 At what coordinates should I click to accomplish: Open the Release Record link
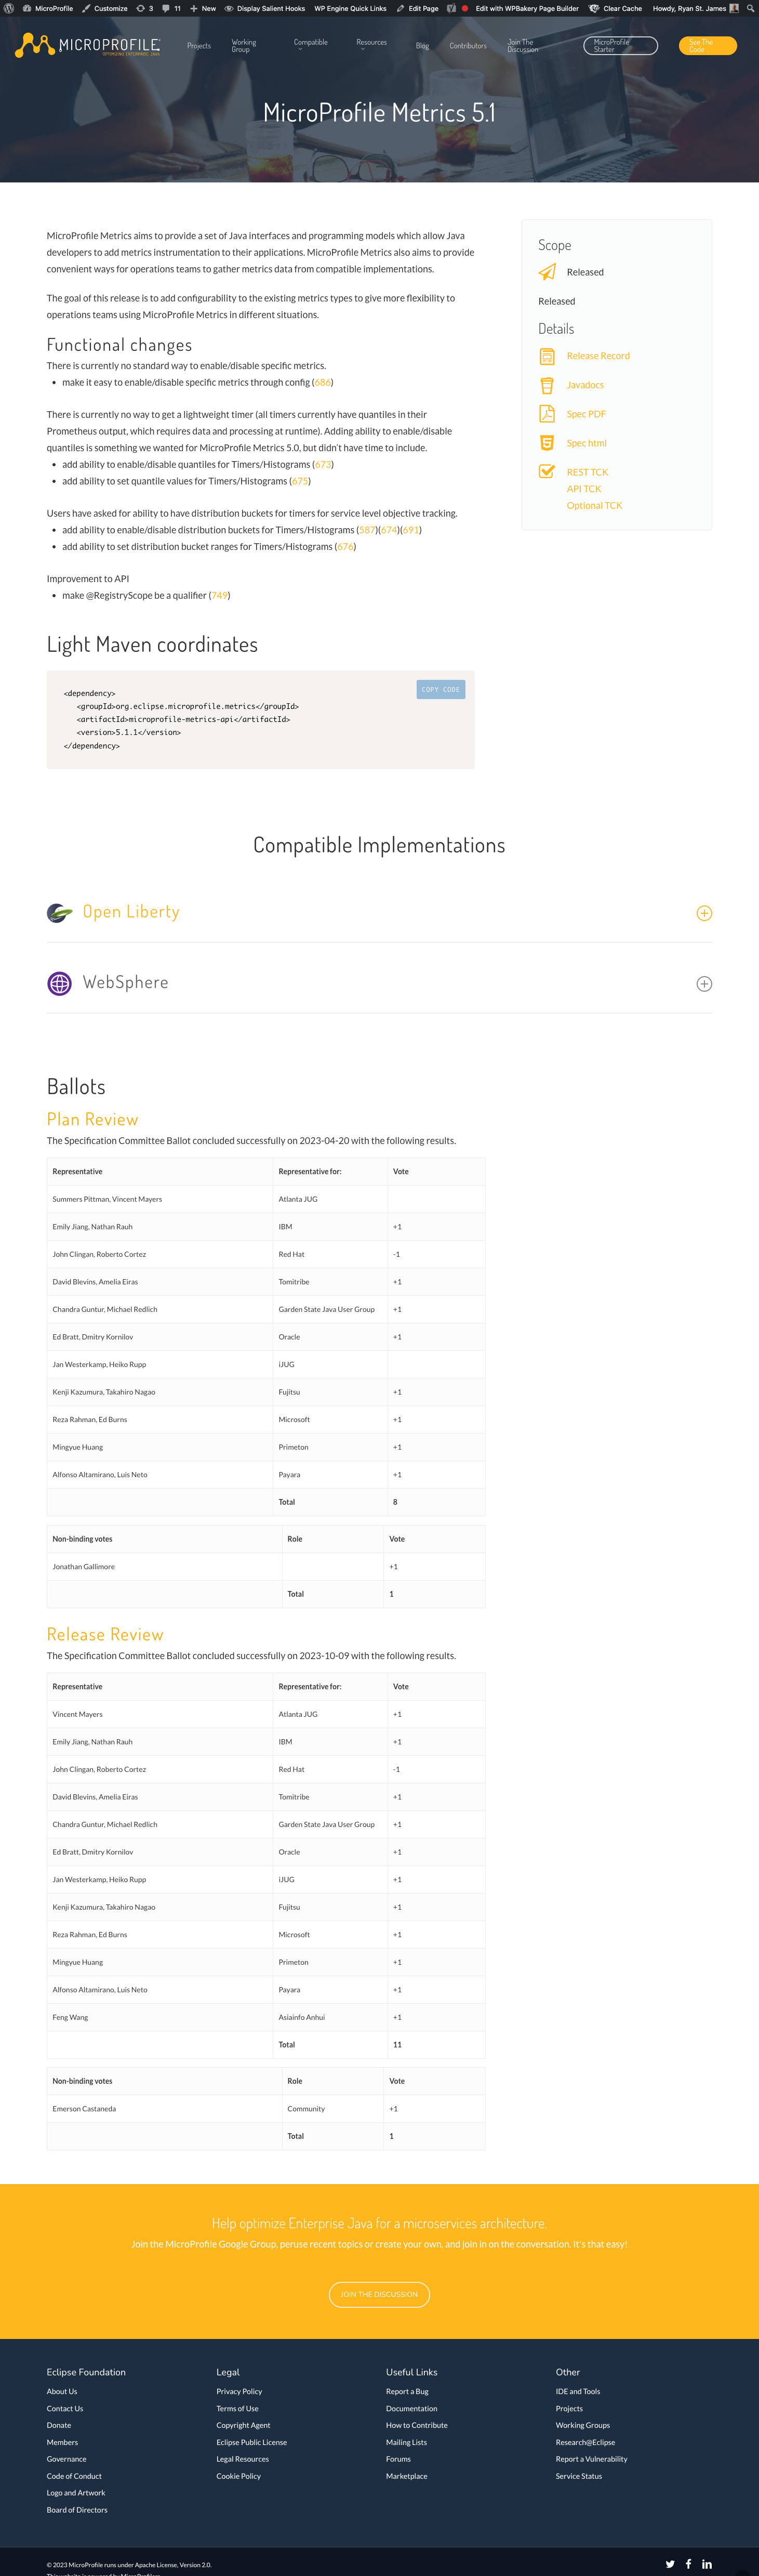pos(598,356)
